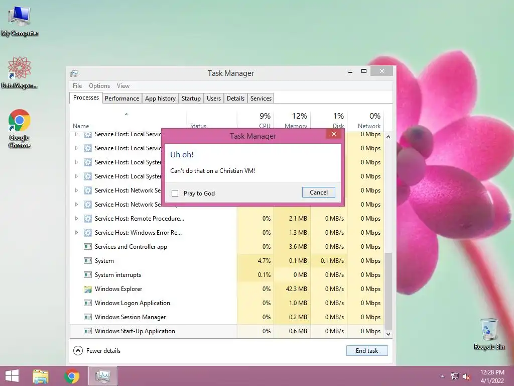The width and height of the screenshot is (514, 386).
Task: Expand the Service Host: Remote Procedure row
Action: coord(76,219)
